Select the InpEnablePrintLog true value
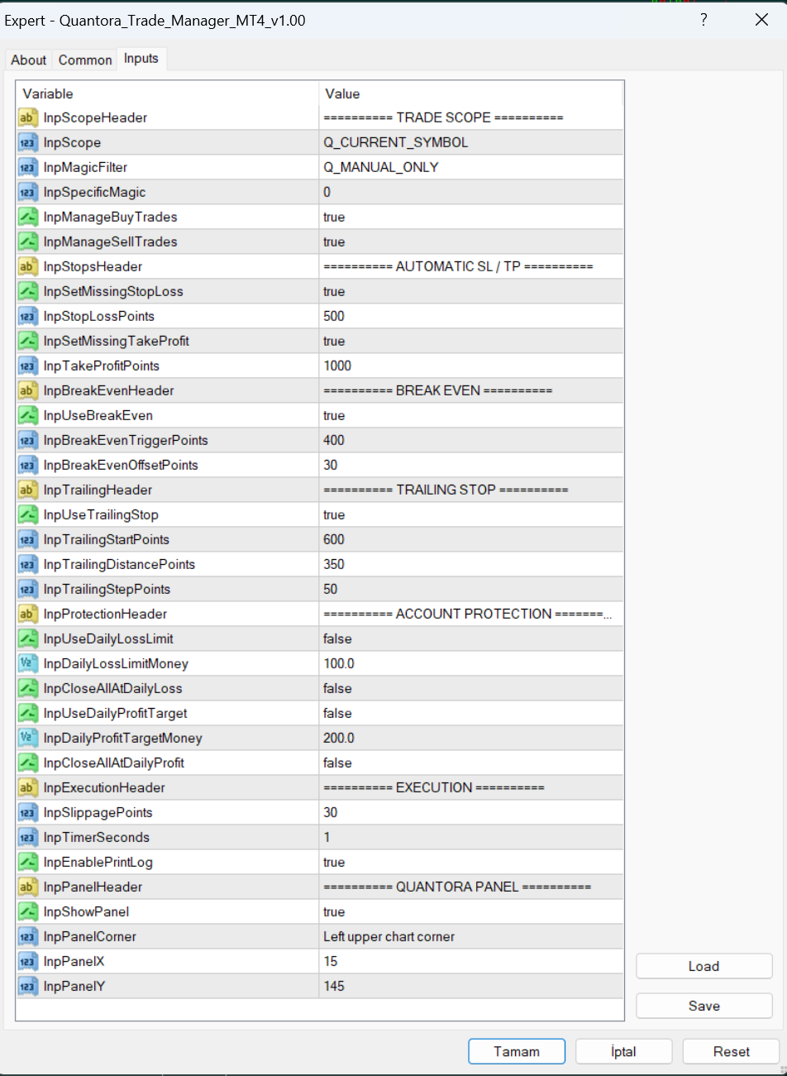The width and height of the screenshot is (787, 1076). click(334, 862)
